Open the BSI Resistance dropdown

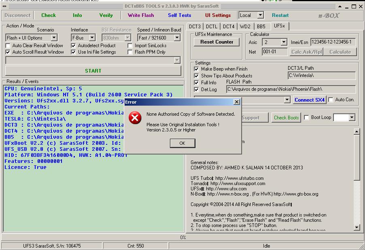(128, 37)
